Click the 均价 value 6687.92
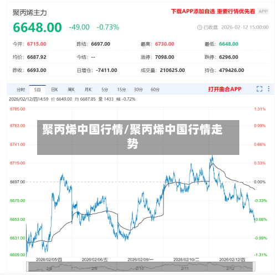Image resolution: width=277 pixels, height=275 pixels. click(x=37, y=57)
